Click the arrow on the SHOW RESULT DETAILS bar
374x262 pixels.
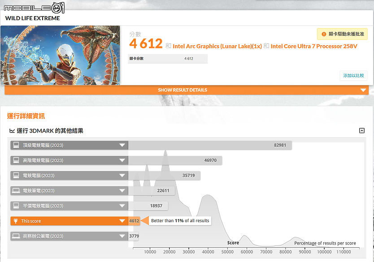click(x=363, y=90)
